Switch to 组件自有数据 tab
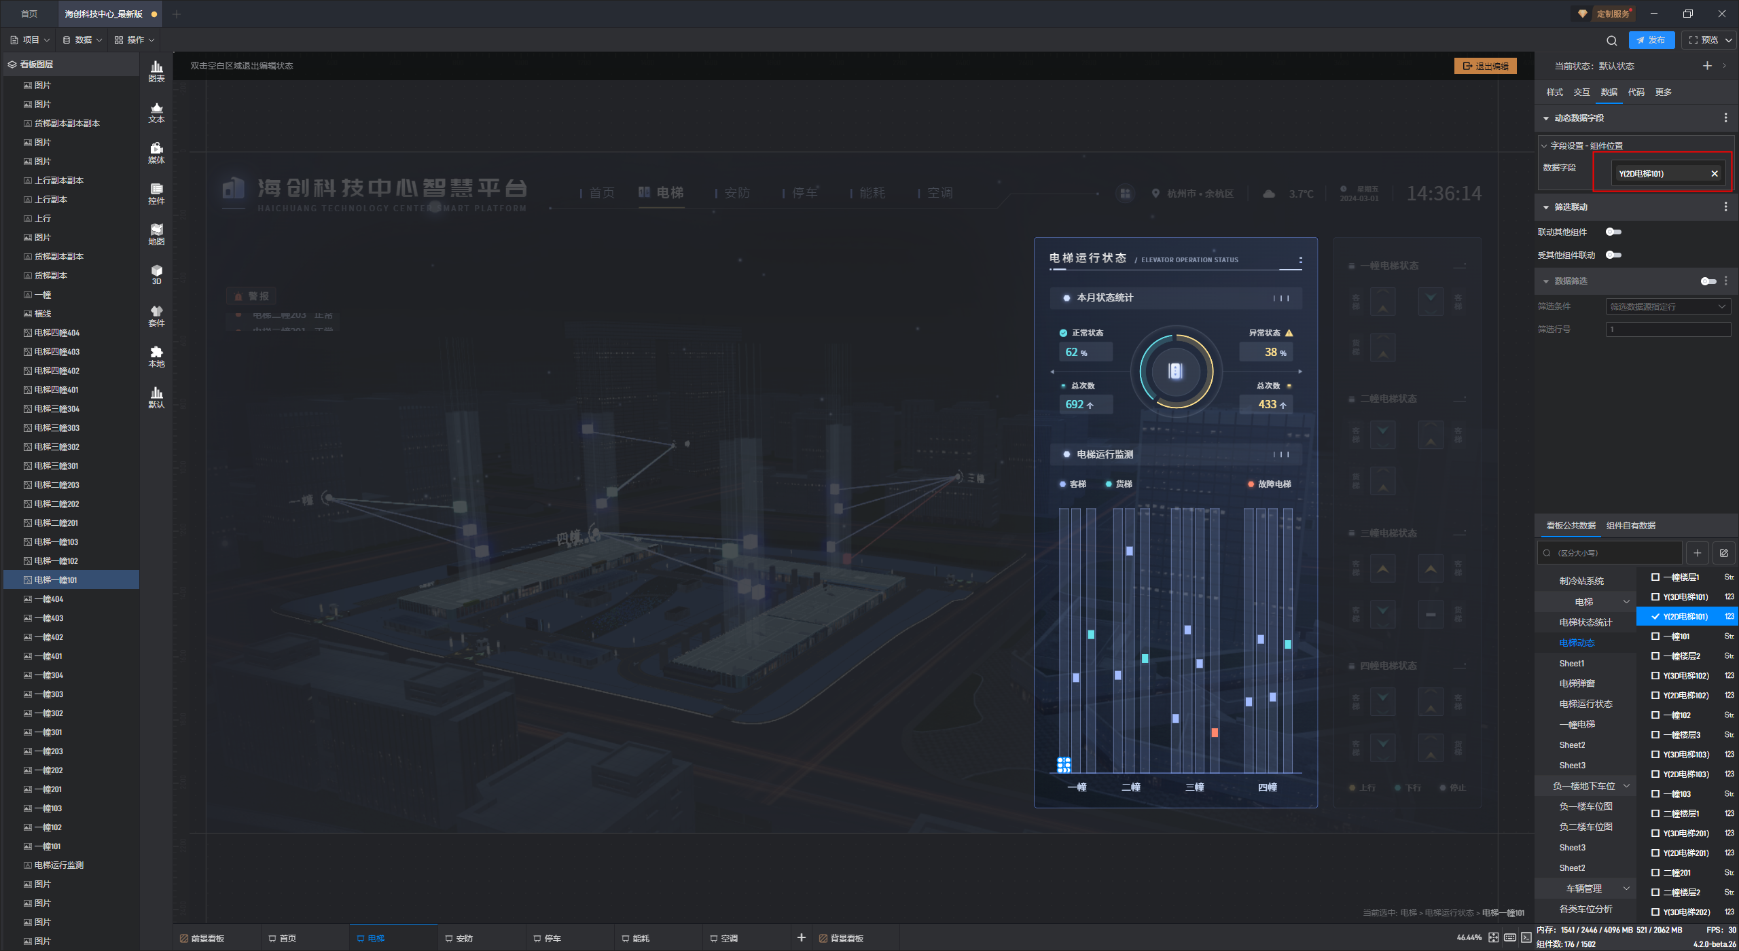1739x951 pixels. click(x=1630, y=526)
